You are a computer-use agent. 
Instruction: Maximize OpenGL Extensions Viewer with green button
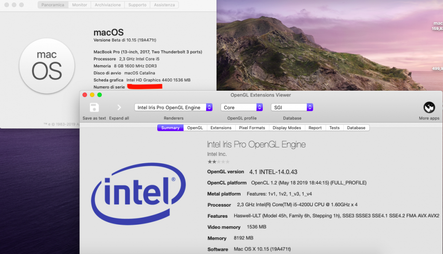99,95
